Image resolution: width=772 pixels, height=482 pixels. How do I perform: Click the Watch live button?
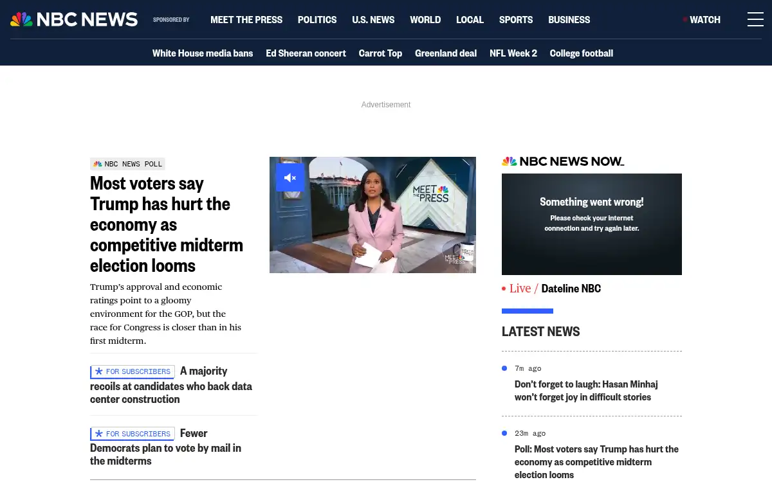[x=702, y=20]
